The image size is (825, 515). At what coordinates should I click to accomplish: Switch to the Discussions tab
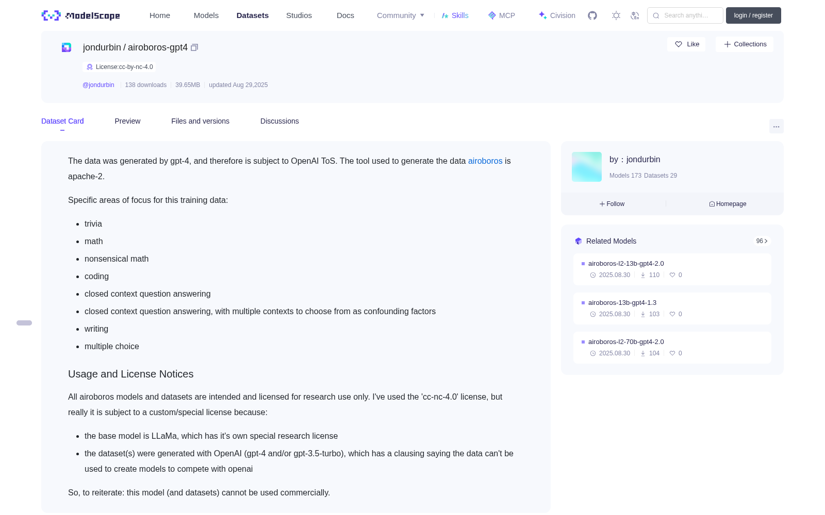tap(279, 121)
